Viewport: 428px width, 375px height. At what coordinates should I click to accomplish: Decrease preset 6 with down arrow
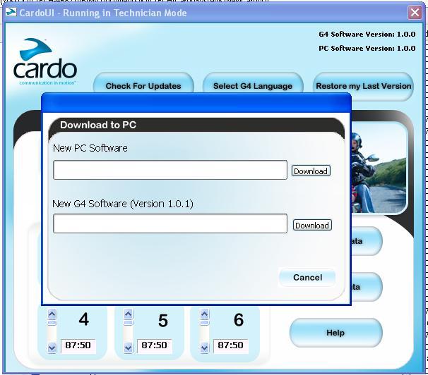coord(204,348)
